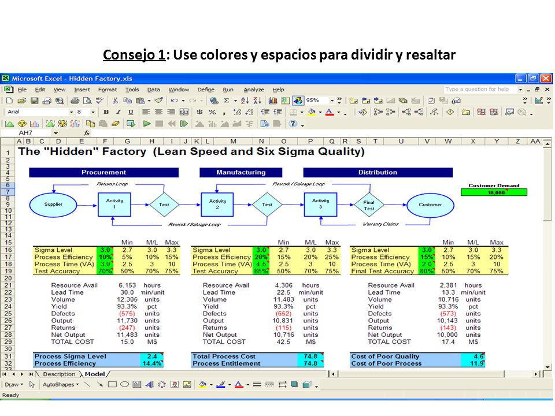Click Drawing toolbar blue Line Color
The width and height of the screenshot is (555, 416).
click(x=221, y=385)
